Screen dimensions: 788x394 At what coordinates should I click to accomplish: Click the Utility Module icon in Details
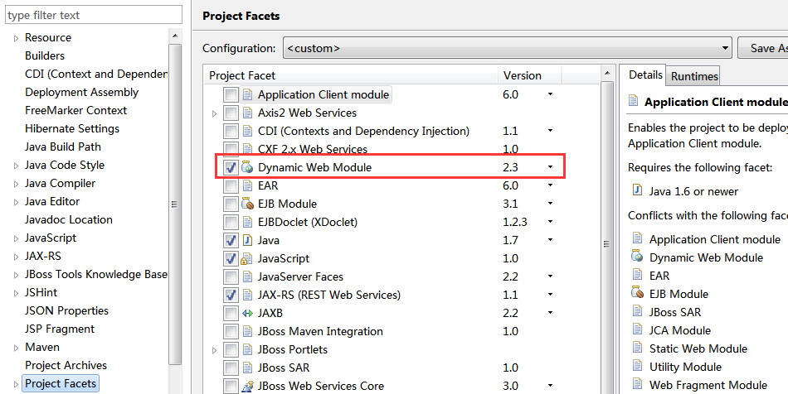637,366
